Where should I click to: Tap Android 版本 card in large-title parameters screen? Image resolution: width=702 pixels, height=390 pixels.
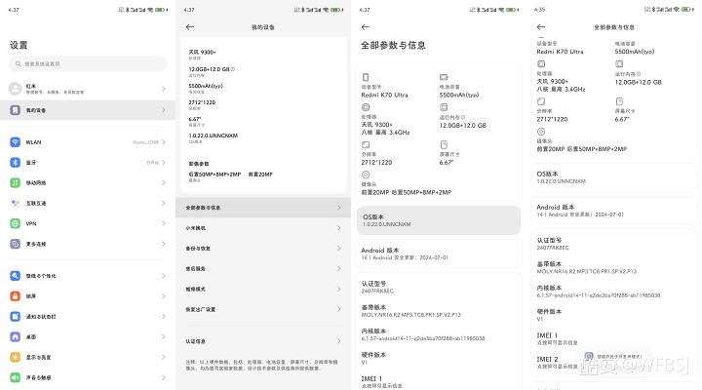439,253
